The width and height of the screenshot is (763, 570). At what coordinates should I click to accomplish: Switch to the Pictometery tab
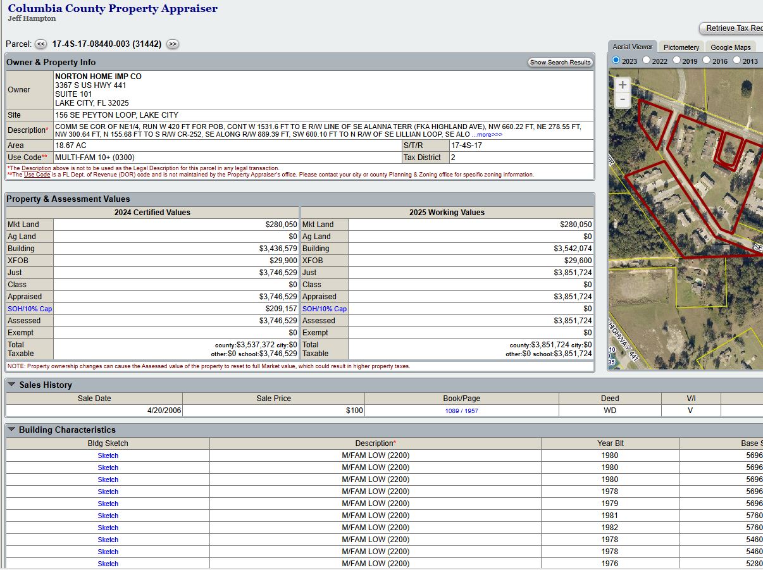click(x=681, y=47)
